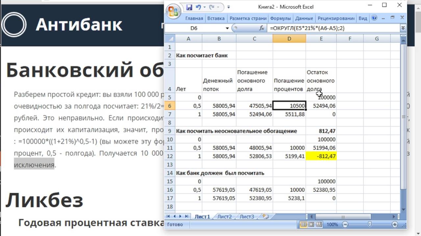The width and height of the screenshot is (421, 236).
Task: Click the Антибанк site logo circle
Action: coord(14,25)
